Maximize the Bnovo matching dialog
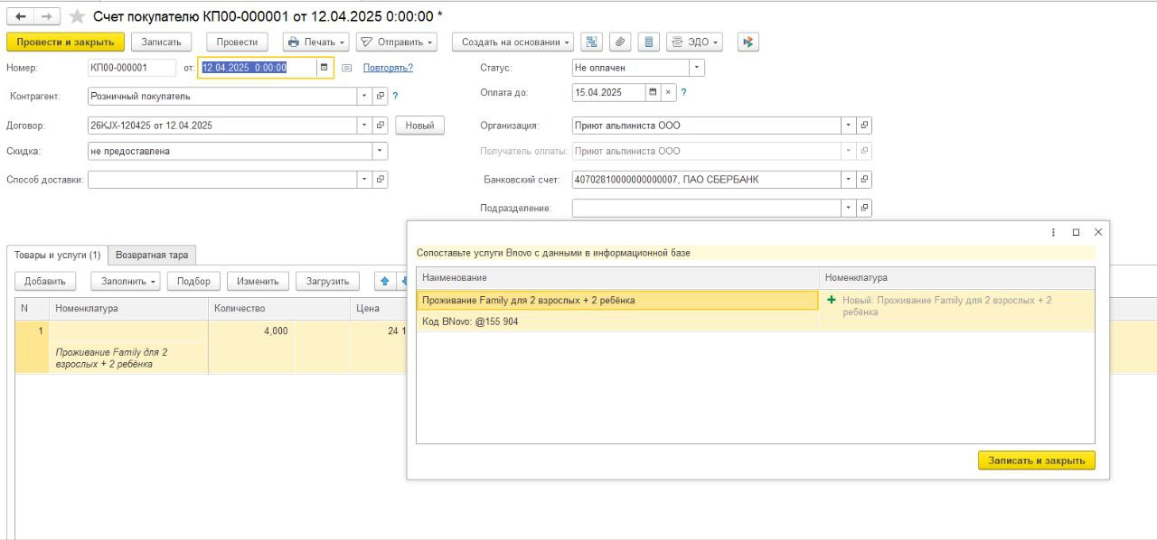1157x540 pixels. 1076,232
